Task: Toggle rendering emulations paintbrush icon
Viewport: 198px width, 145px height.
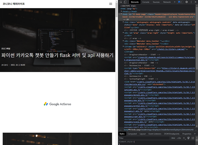Action: pyautogui.click(x=188, y=138)
